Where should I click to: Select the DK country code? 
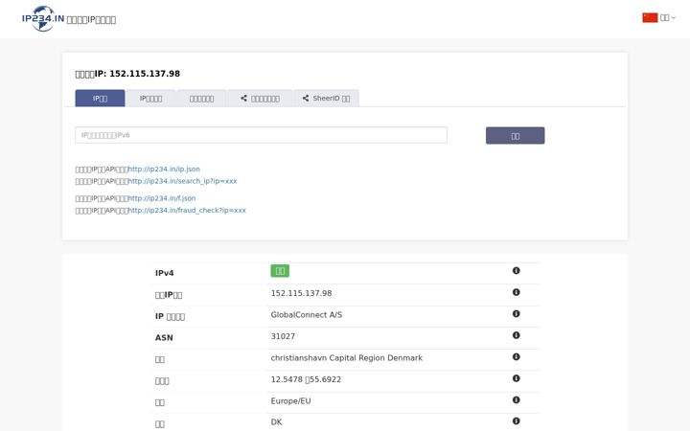click(x=276, y=422)
